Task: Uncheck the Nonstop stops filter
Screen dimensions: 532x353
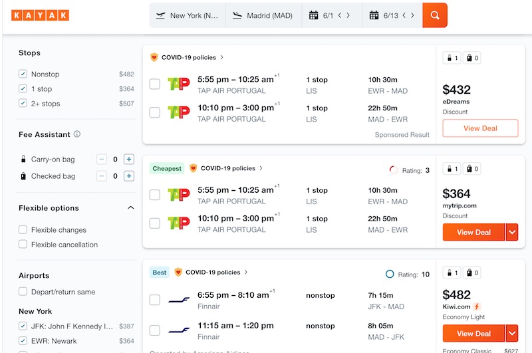Action: [23, 74]
